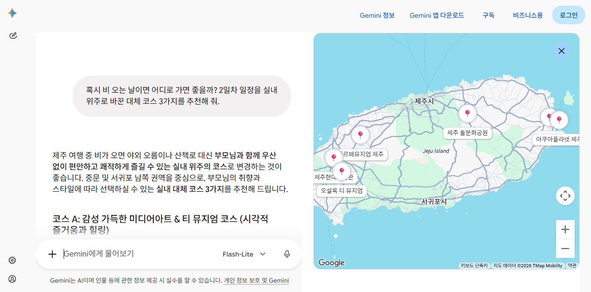This screenshot has width=591, height=292.
Task: Open Gemini 정보 menu item
Action: [377, 15]
